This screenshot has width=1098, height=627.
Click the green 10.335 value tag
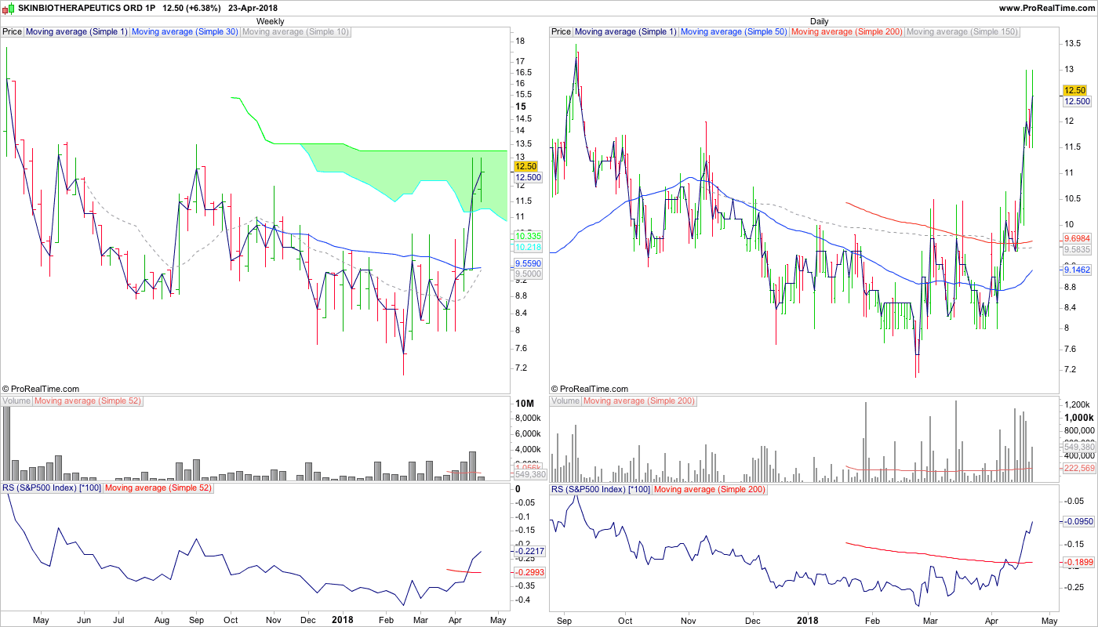point(527,236)
